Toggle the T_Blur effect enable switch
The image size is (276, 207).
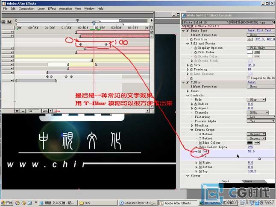click(188, 82)
